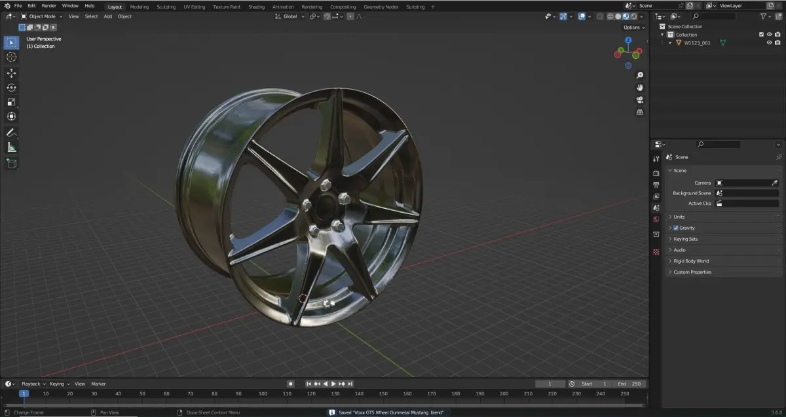The width and height of the screenshot is (786, 417).
Task: Switch to the Modeling workspace tab
Action: point(139,7)
